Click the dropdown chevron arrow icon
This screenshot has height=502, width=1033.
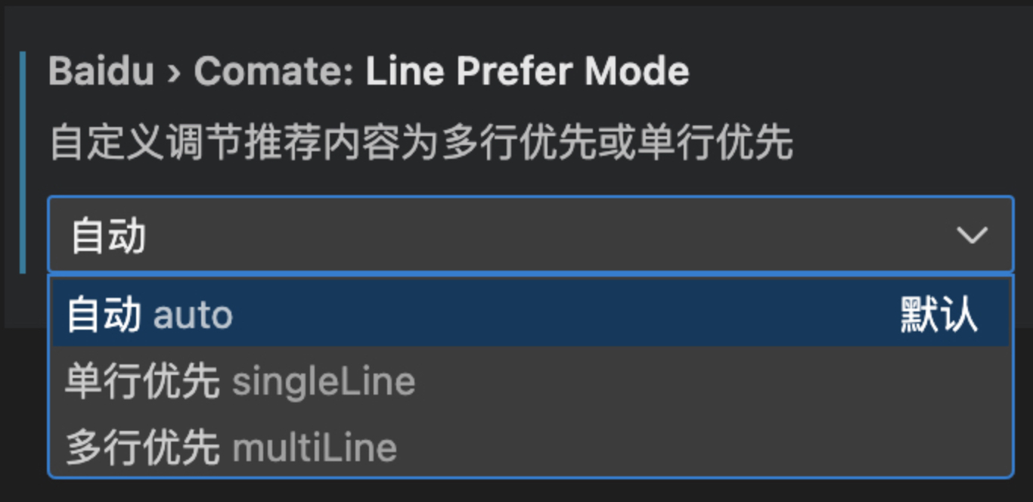click(971, 235)
